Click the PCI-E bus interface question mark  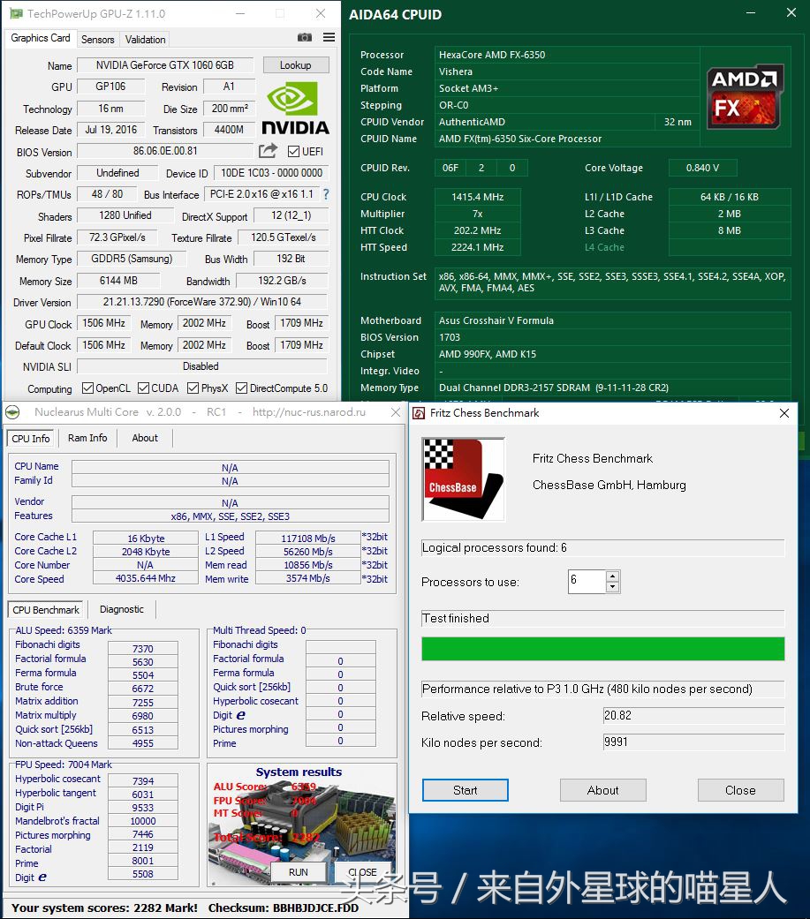(325, 195)
